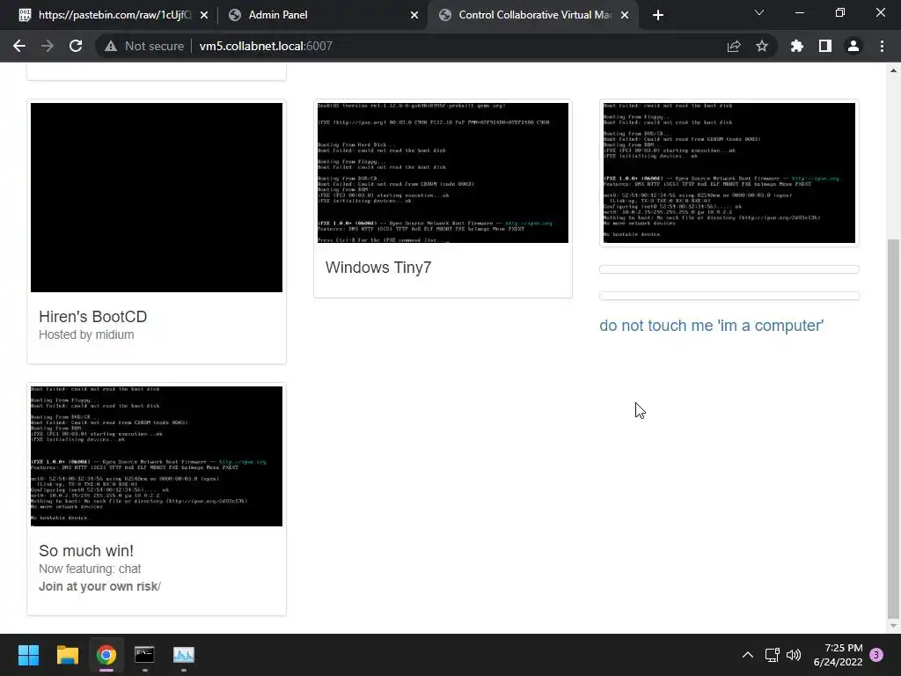Open the Windows Tiny7 VM screenshot
The height and width of the screenshot is (676, 901).
(443, 173)
